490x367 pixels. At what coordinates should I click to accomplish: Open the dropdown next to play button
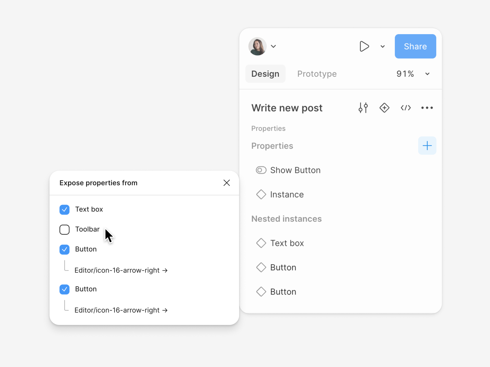383,46
